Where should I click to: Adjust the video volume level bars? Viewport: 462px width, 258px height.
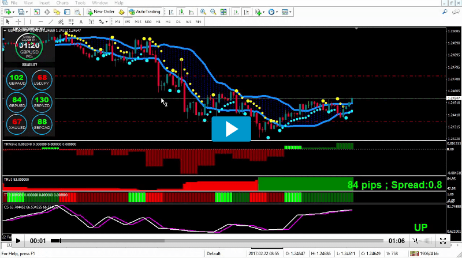[x=426, y=241]
